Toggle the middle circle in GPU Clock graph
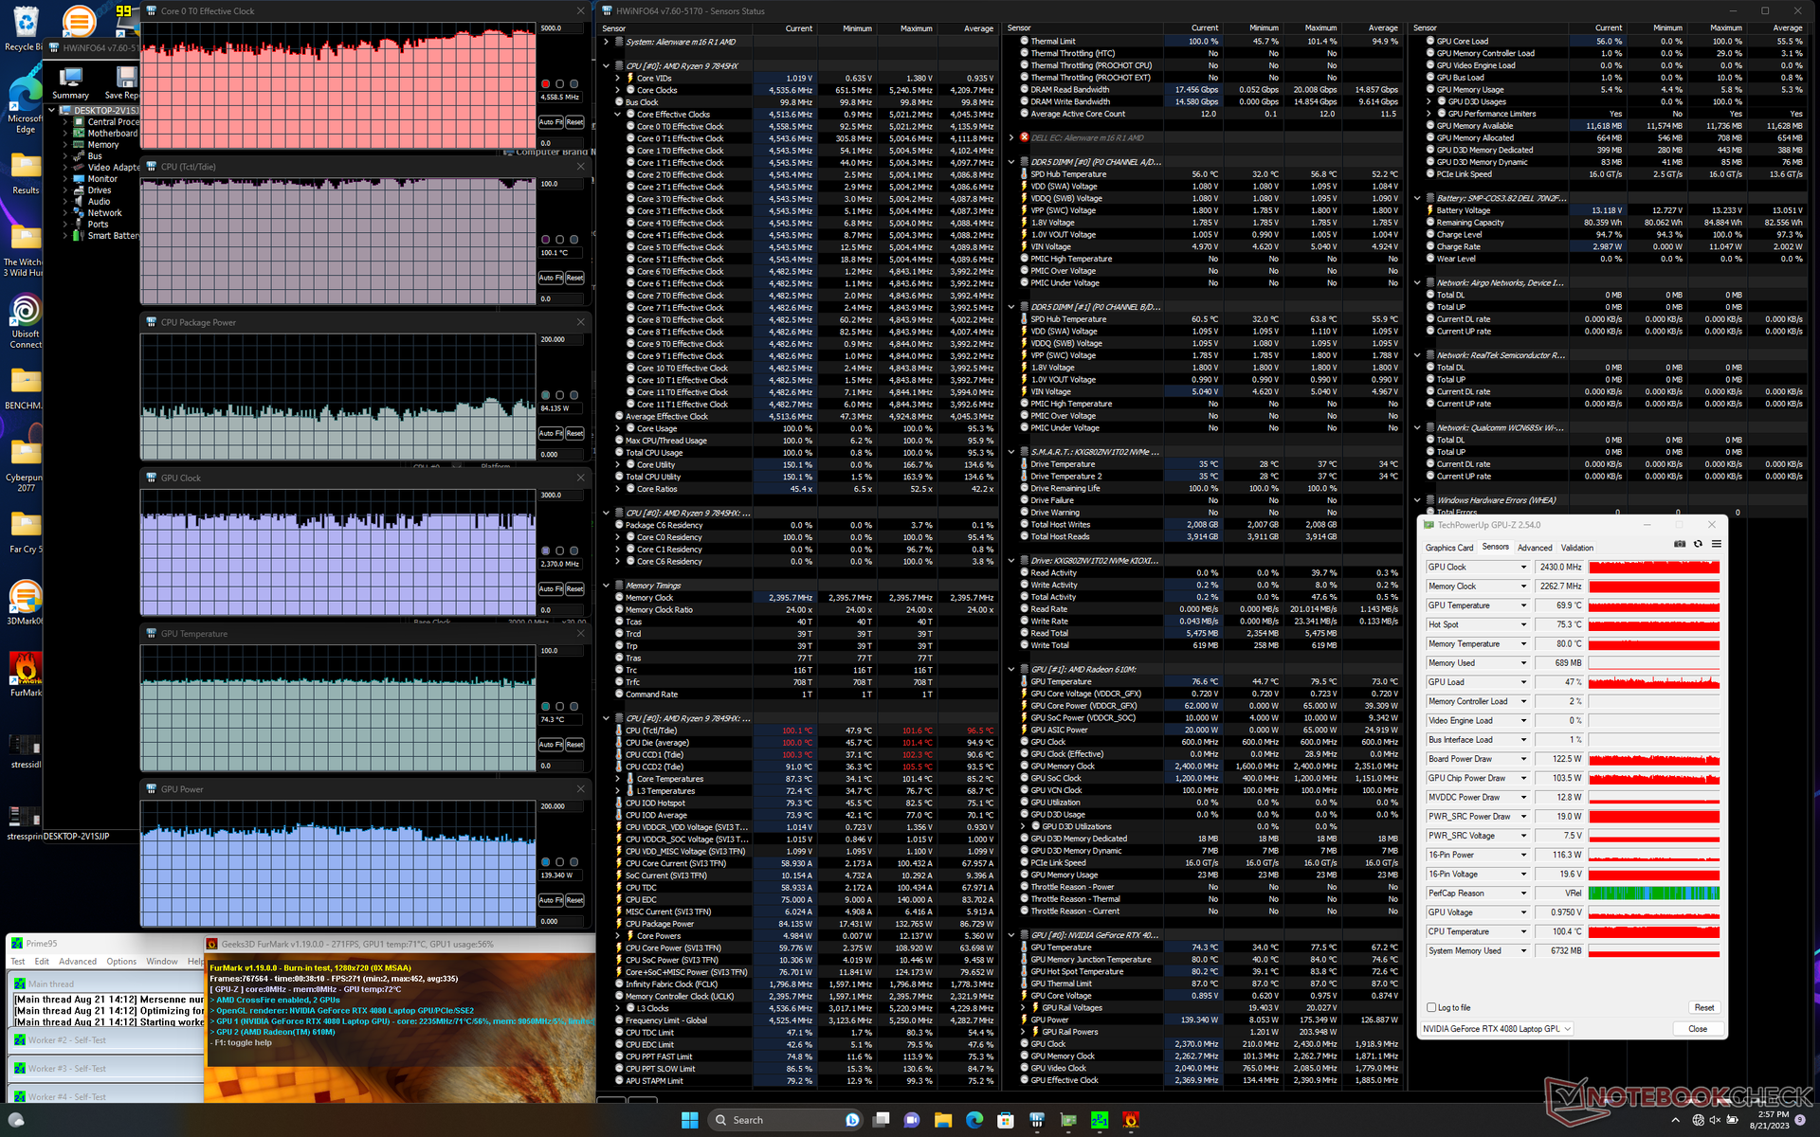The height and width of the screenshot is (1137, 1820). pyautogui.click(x=559, y=550)
